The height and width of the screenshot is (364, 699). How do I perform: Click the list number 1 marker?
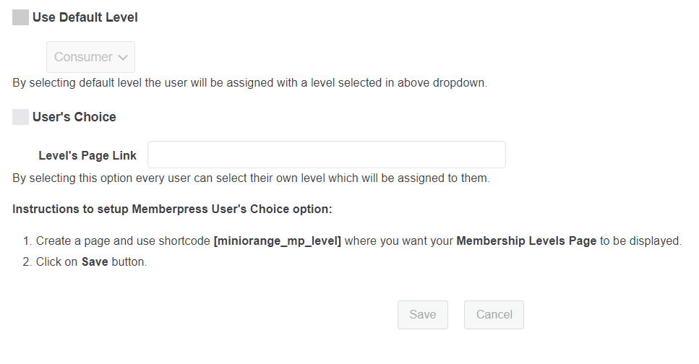[27, 240]
